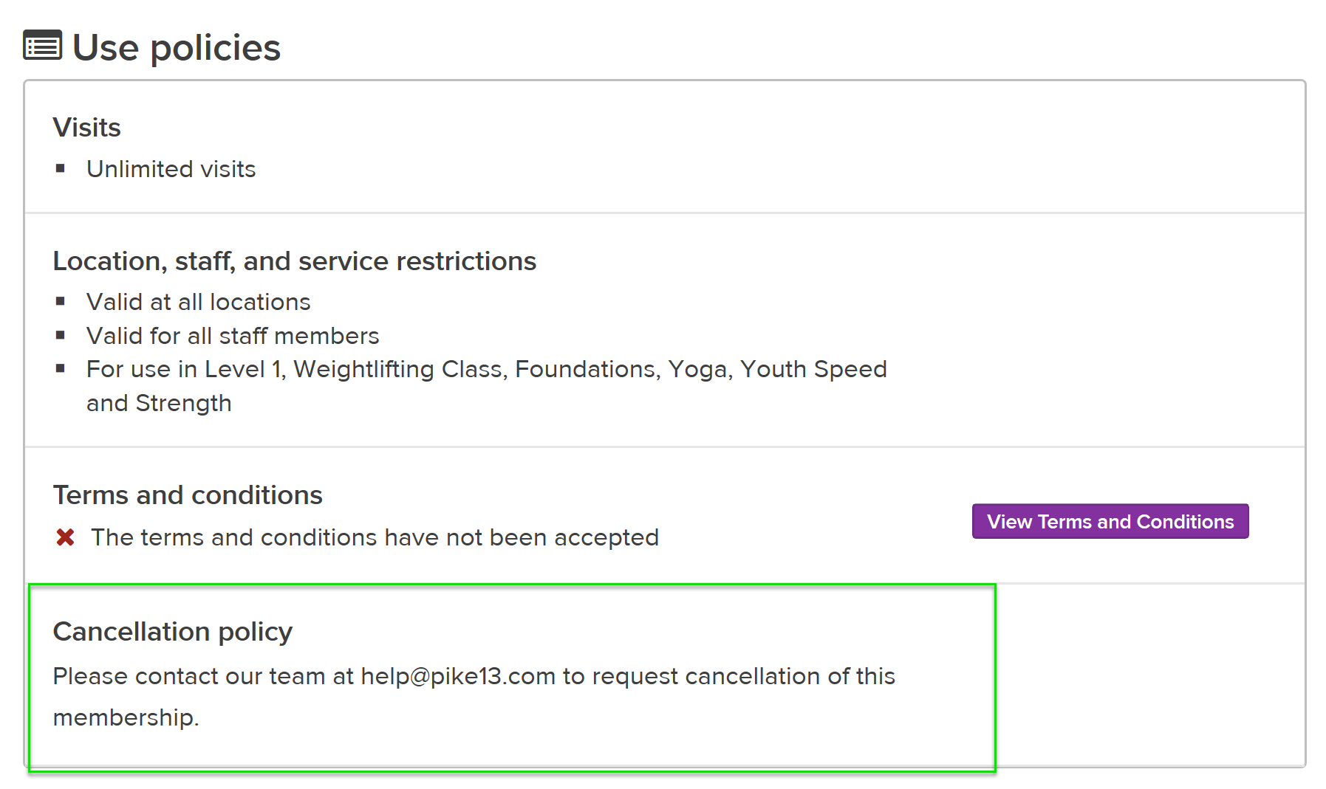Click the Terms and conditions section heading
The height and width of the screenshot is (789, 1326).
(x=188, y=495)
